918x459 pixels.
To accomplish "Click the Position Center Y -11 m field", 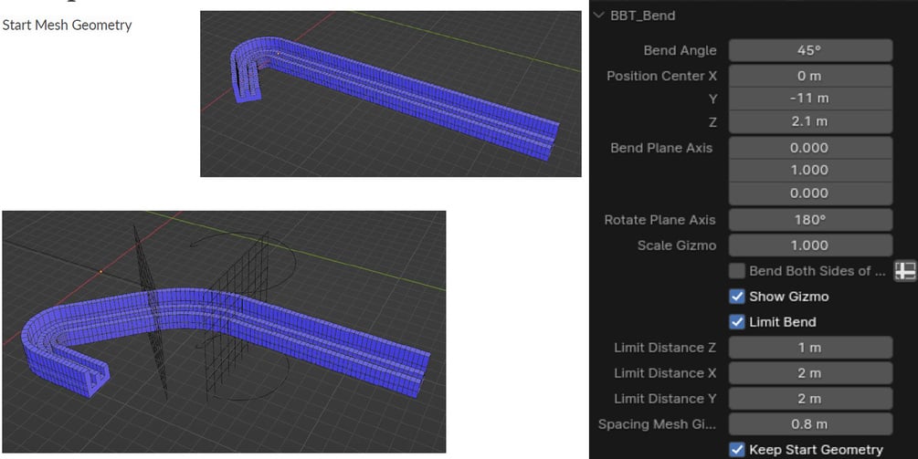I will coord(810,99).
